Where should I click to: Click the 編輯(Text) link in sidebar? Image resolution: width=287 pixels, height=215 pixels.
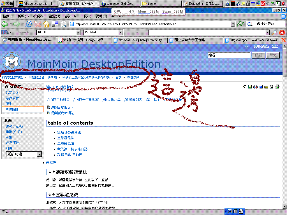tap(14, 126)
